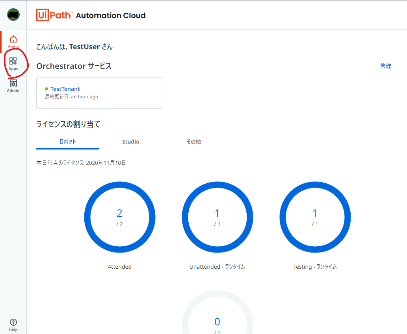This screenshot has width=407, height=334.
Task: Click the Attended label under chart
Action: [120, 267]
